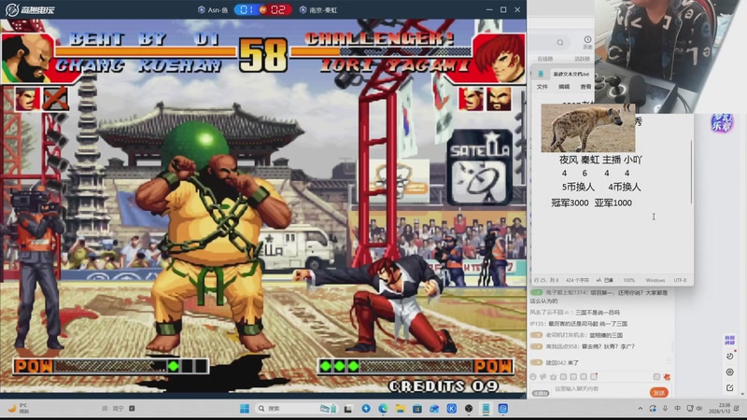This screenshot has width=747, height=420.
Task: Click the Asn-鱼 player name in title bar
Action: click(x=213, y=9)
